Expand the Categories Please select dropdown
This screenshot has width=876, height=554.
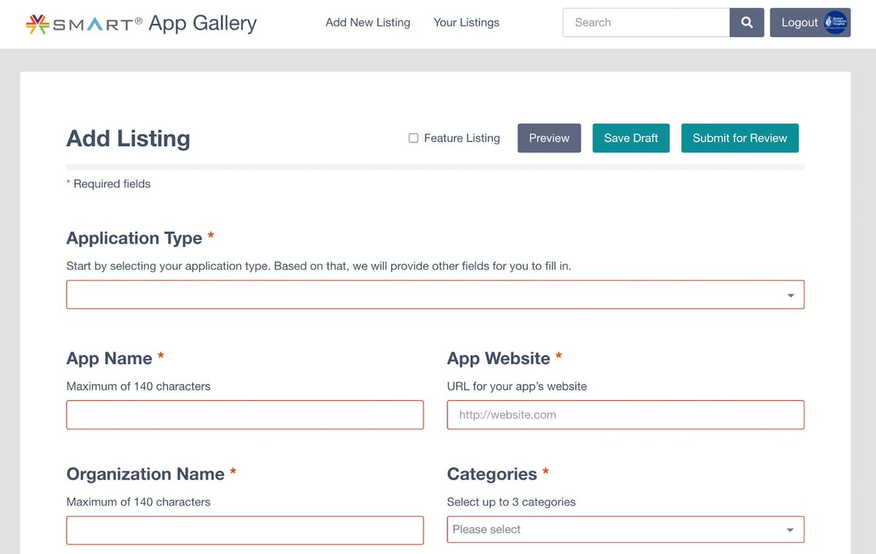click(626, 530)
